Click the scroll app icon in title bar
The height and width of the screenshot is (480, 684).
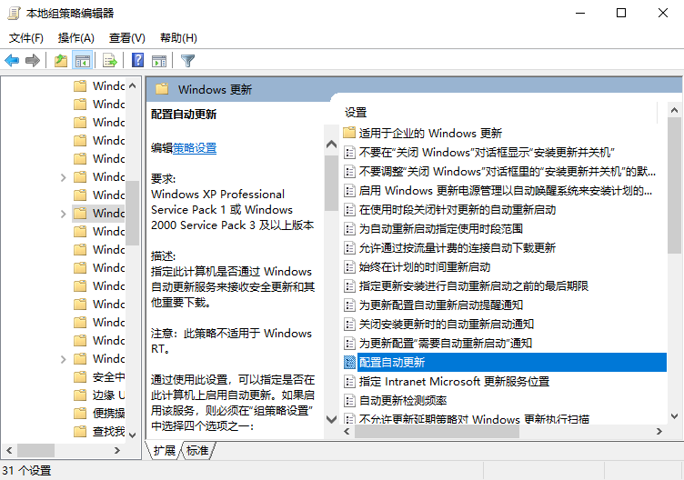point(14,13)
